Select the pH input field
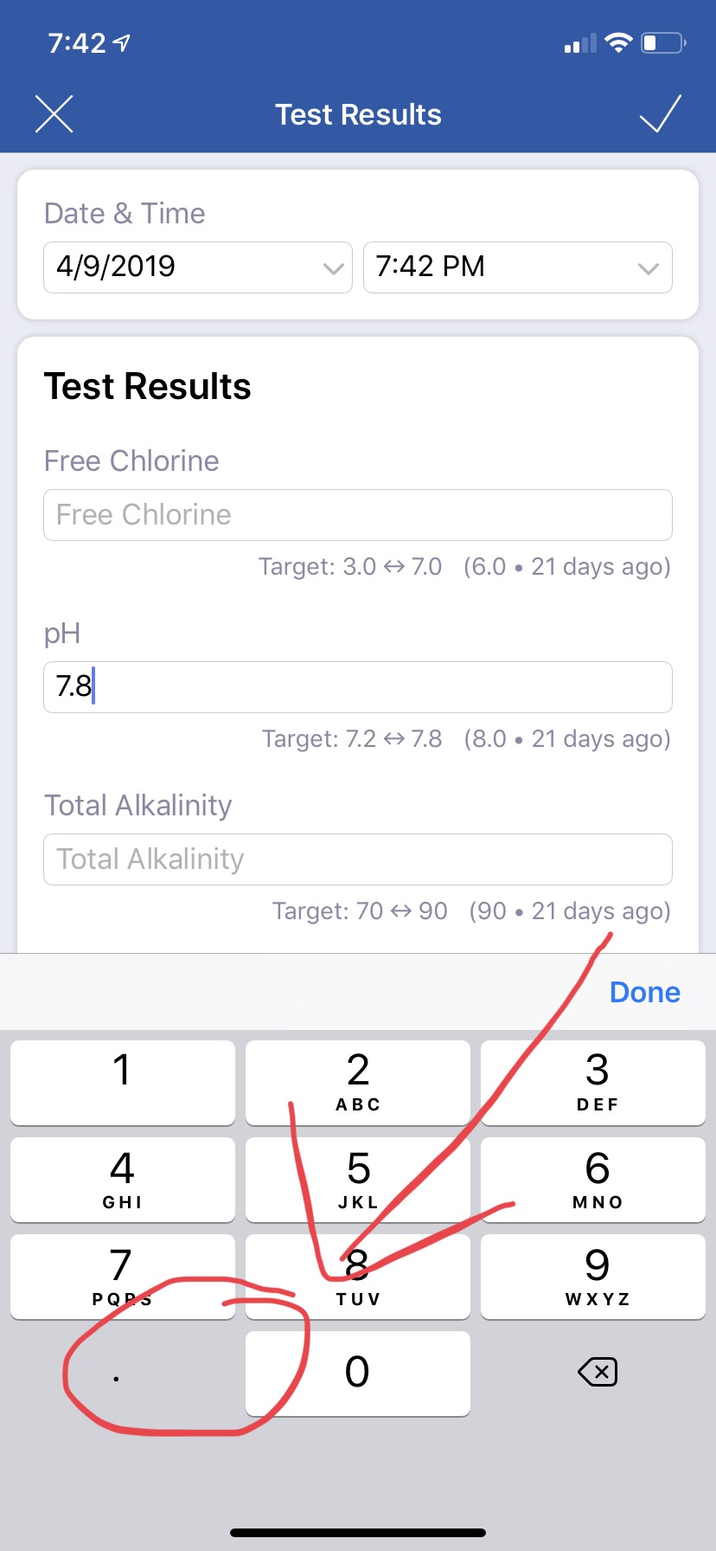The image size is (716, 1551). 358,687
